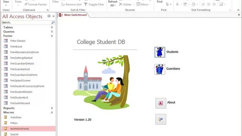Screen dimensions: 242x136
Task: Click Toggle Filter in ribbon
Action: (x=94, y=5)
